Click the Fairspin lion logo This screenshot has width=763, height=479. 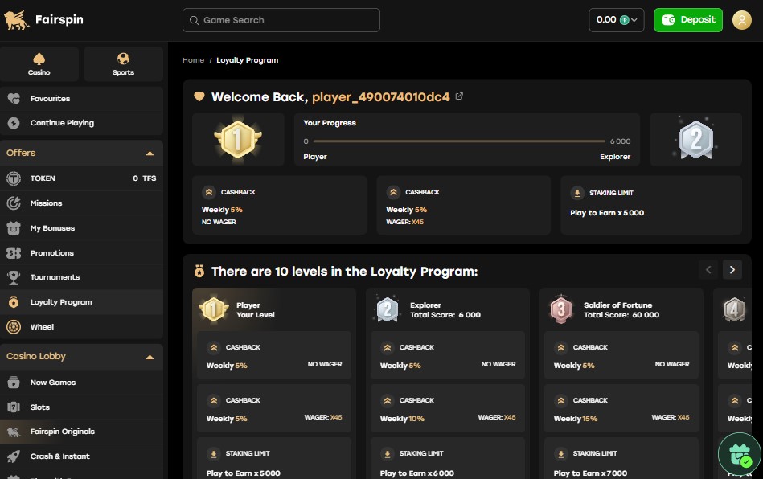[17, 20]
